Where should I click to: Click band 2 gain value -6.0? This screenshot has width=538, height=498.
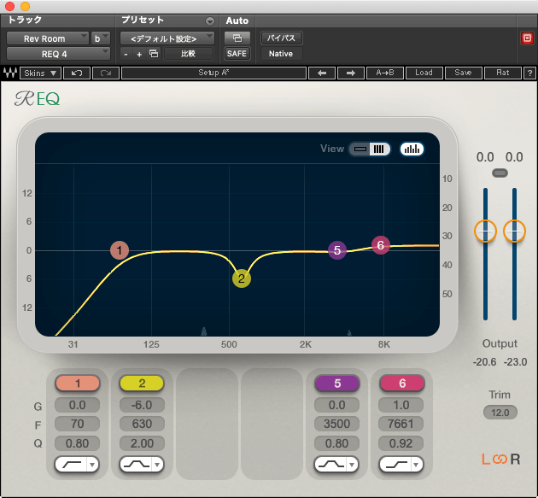point(142,405)
